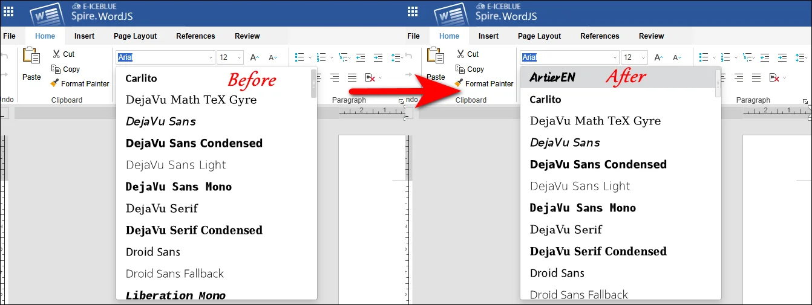This screenshot has height=305, width=812.
Task: Click the Copy icon in the Before panel
Action: (56, 69)
